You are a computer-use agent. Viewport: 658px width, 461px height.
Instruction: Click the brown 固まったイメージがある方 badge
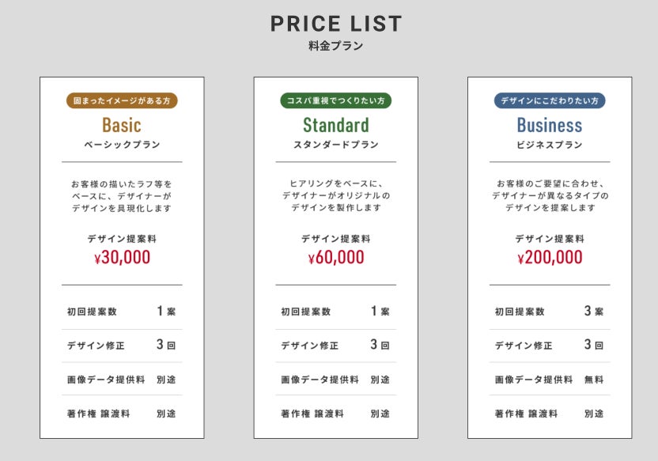pyautogui.click(x=122, y=101)
